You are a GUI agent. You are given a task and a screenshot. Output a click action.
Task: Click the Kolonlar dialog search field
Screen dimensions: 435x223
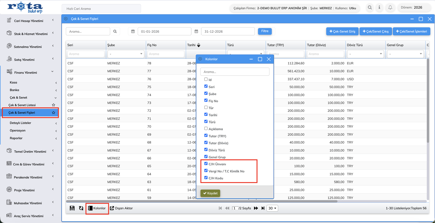pyautogui.click(x=235, y=72)
